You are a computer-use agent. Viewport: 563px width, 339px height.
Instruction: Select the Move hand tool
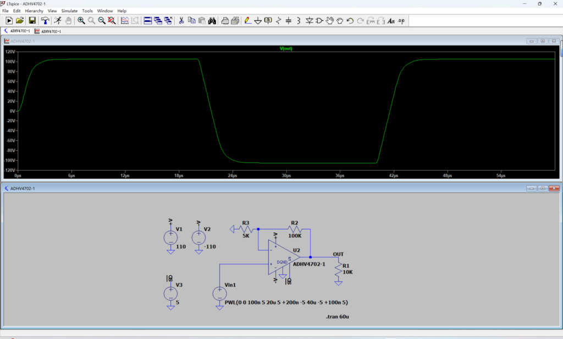(330, 21)
